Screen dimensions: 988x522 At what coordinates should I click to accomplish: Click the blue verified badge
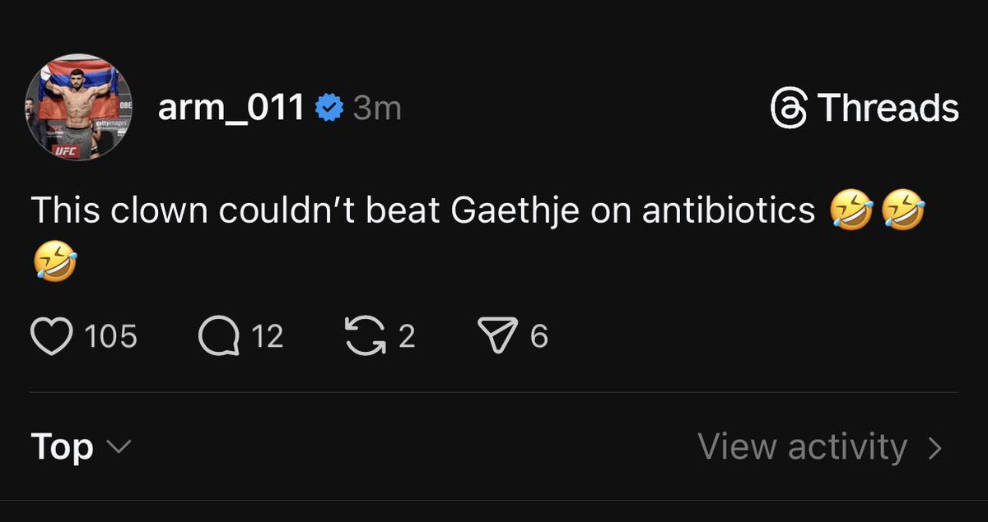click(331, 108)
